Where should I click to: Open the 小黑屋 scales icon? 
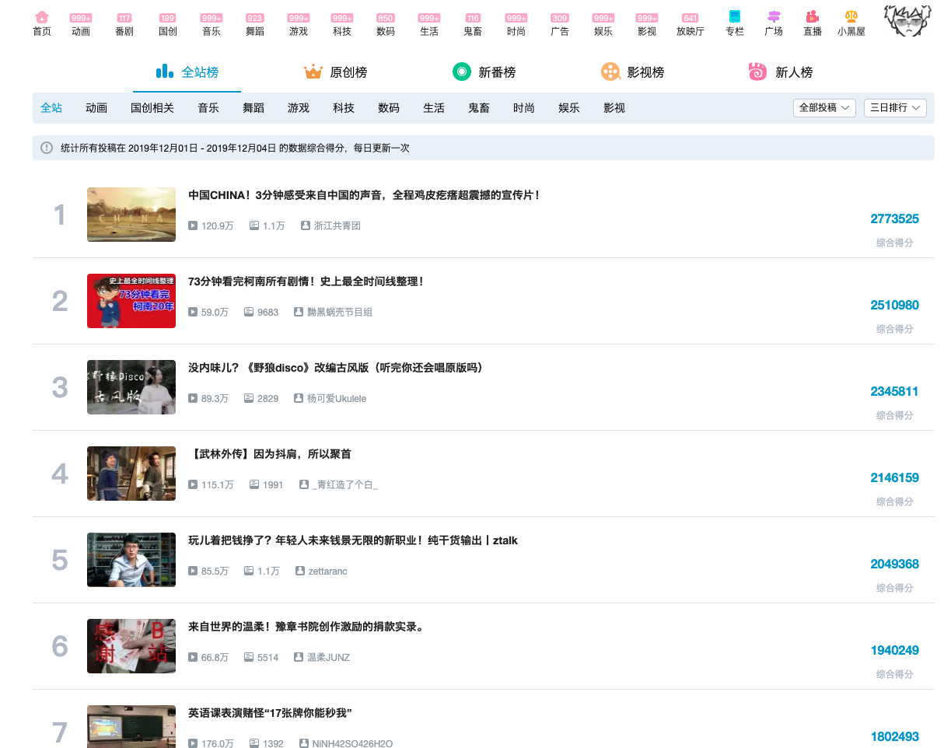coord(851,17)
